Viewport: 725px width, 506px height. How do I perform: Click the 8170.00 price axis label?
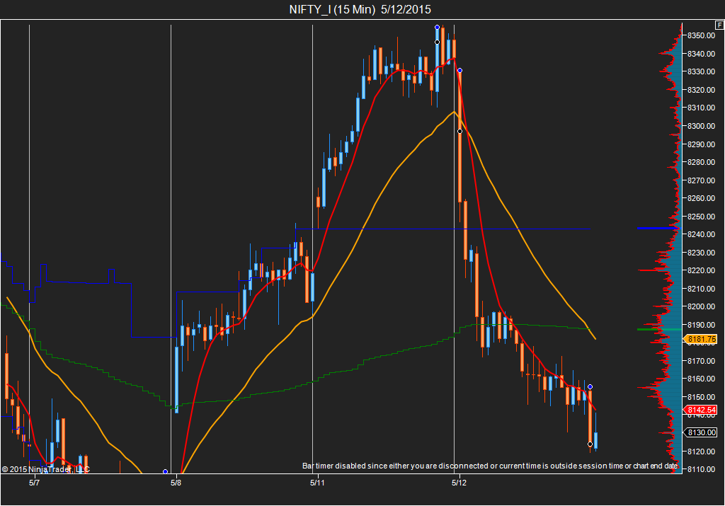click(x=702, y=361)
